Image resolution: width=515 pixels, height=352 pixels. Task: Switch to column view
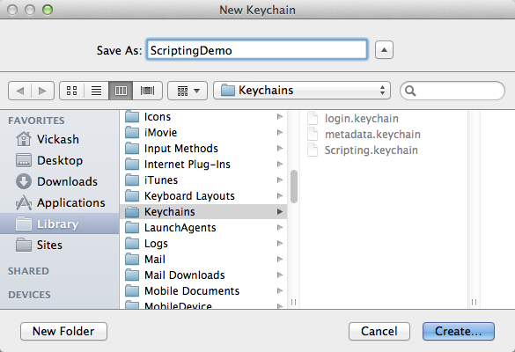(121, 91)
